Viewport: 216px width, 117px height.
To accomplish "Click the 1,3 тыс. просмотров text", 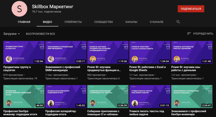I will coord(183,75).
